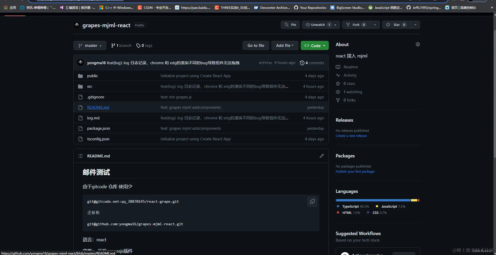Click the log.md file icon

pyautogui.click(x=80, y=118)
